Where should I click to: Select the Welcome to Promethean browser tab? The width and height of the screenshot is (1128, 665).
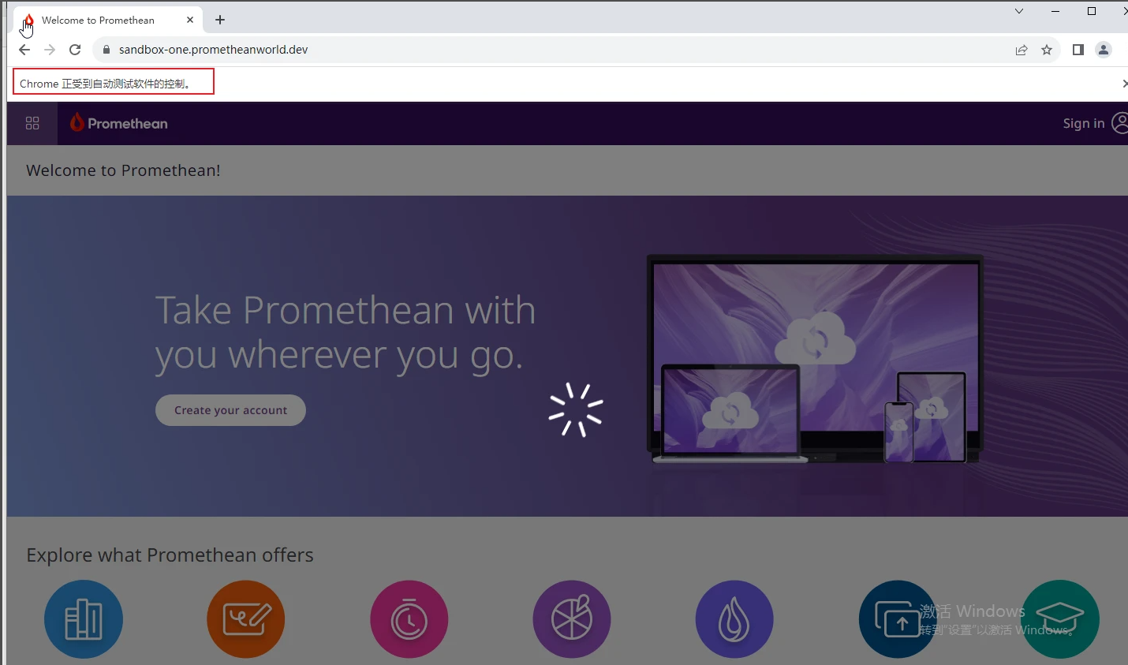tap(98, 21)
